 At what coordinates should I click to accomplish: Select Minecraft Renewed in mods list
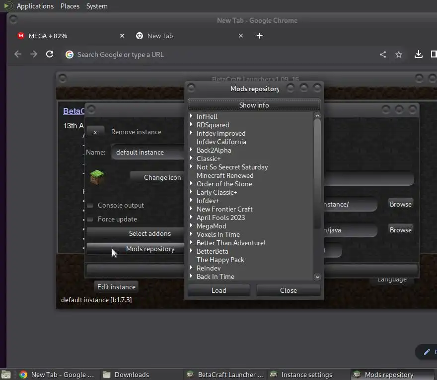225,175
